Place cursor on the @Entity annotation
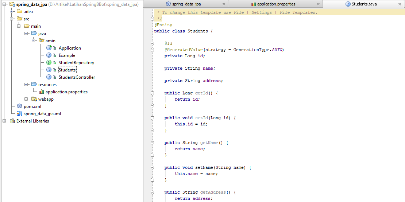The width and height of the screenshot is (405, 202). pos(163,25)
